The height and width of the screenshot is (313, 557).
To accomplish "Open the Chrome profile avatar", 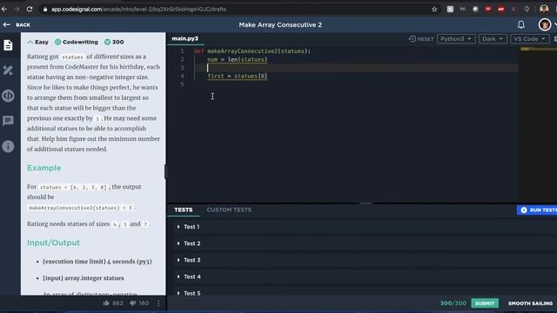I will coord(544,10).
